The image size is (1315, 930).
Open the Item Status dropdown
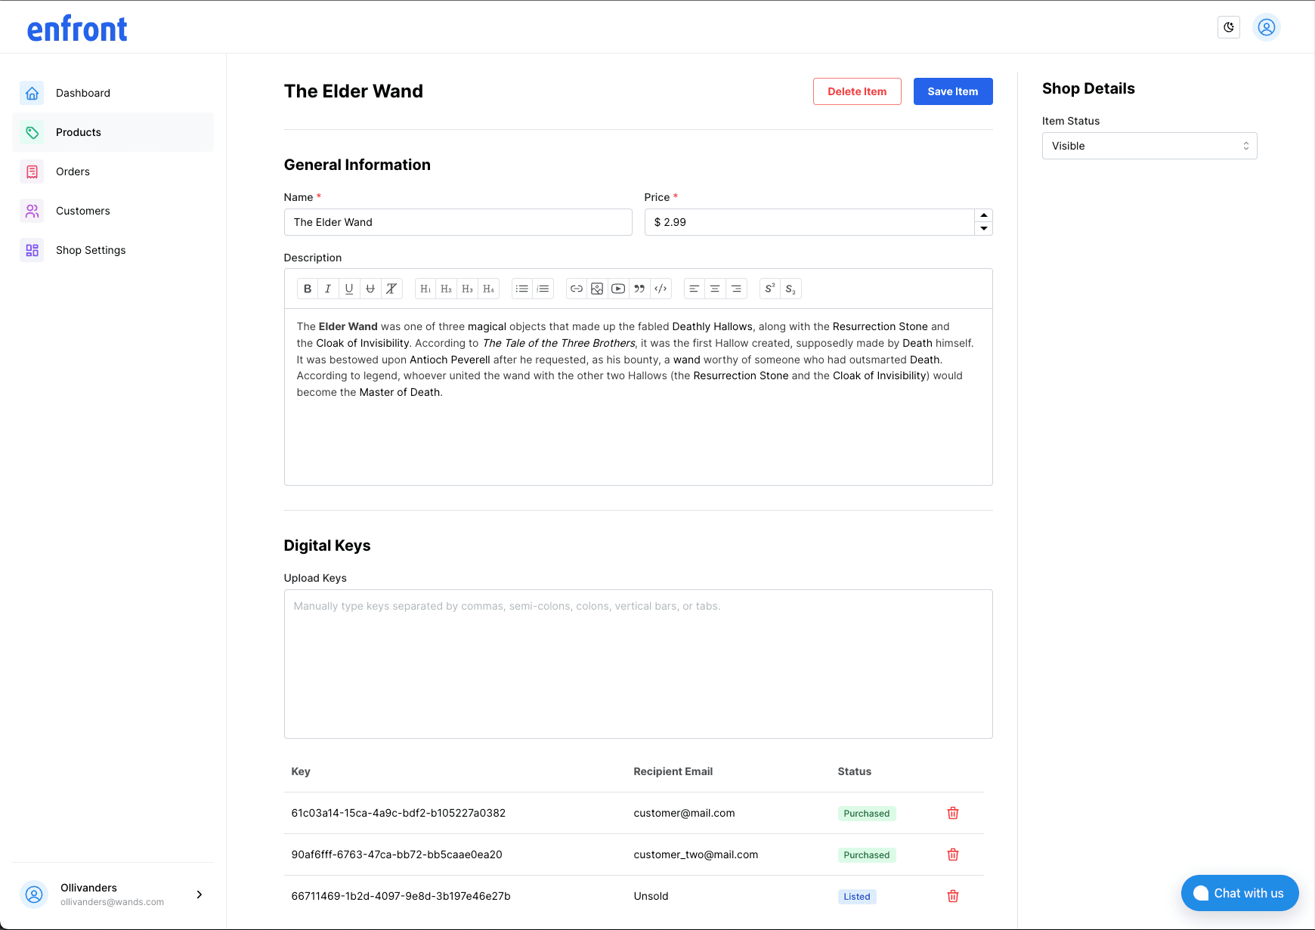(x=1149, y=145)
